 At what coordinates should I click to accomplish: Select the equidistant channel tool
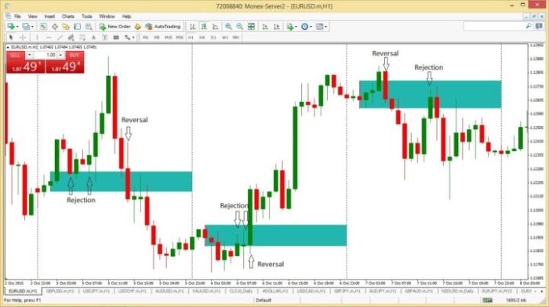point(71,37)
